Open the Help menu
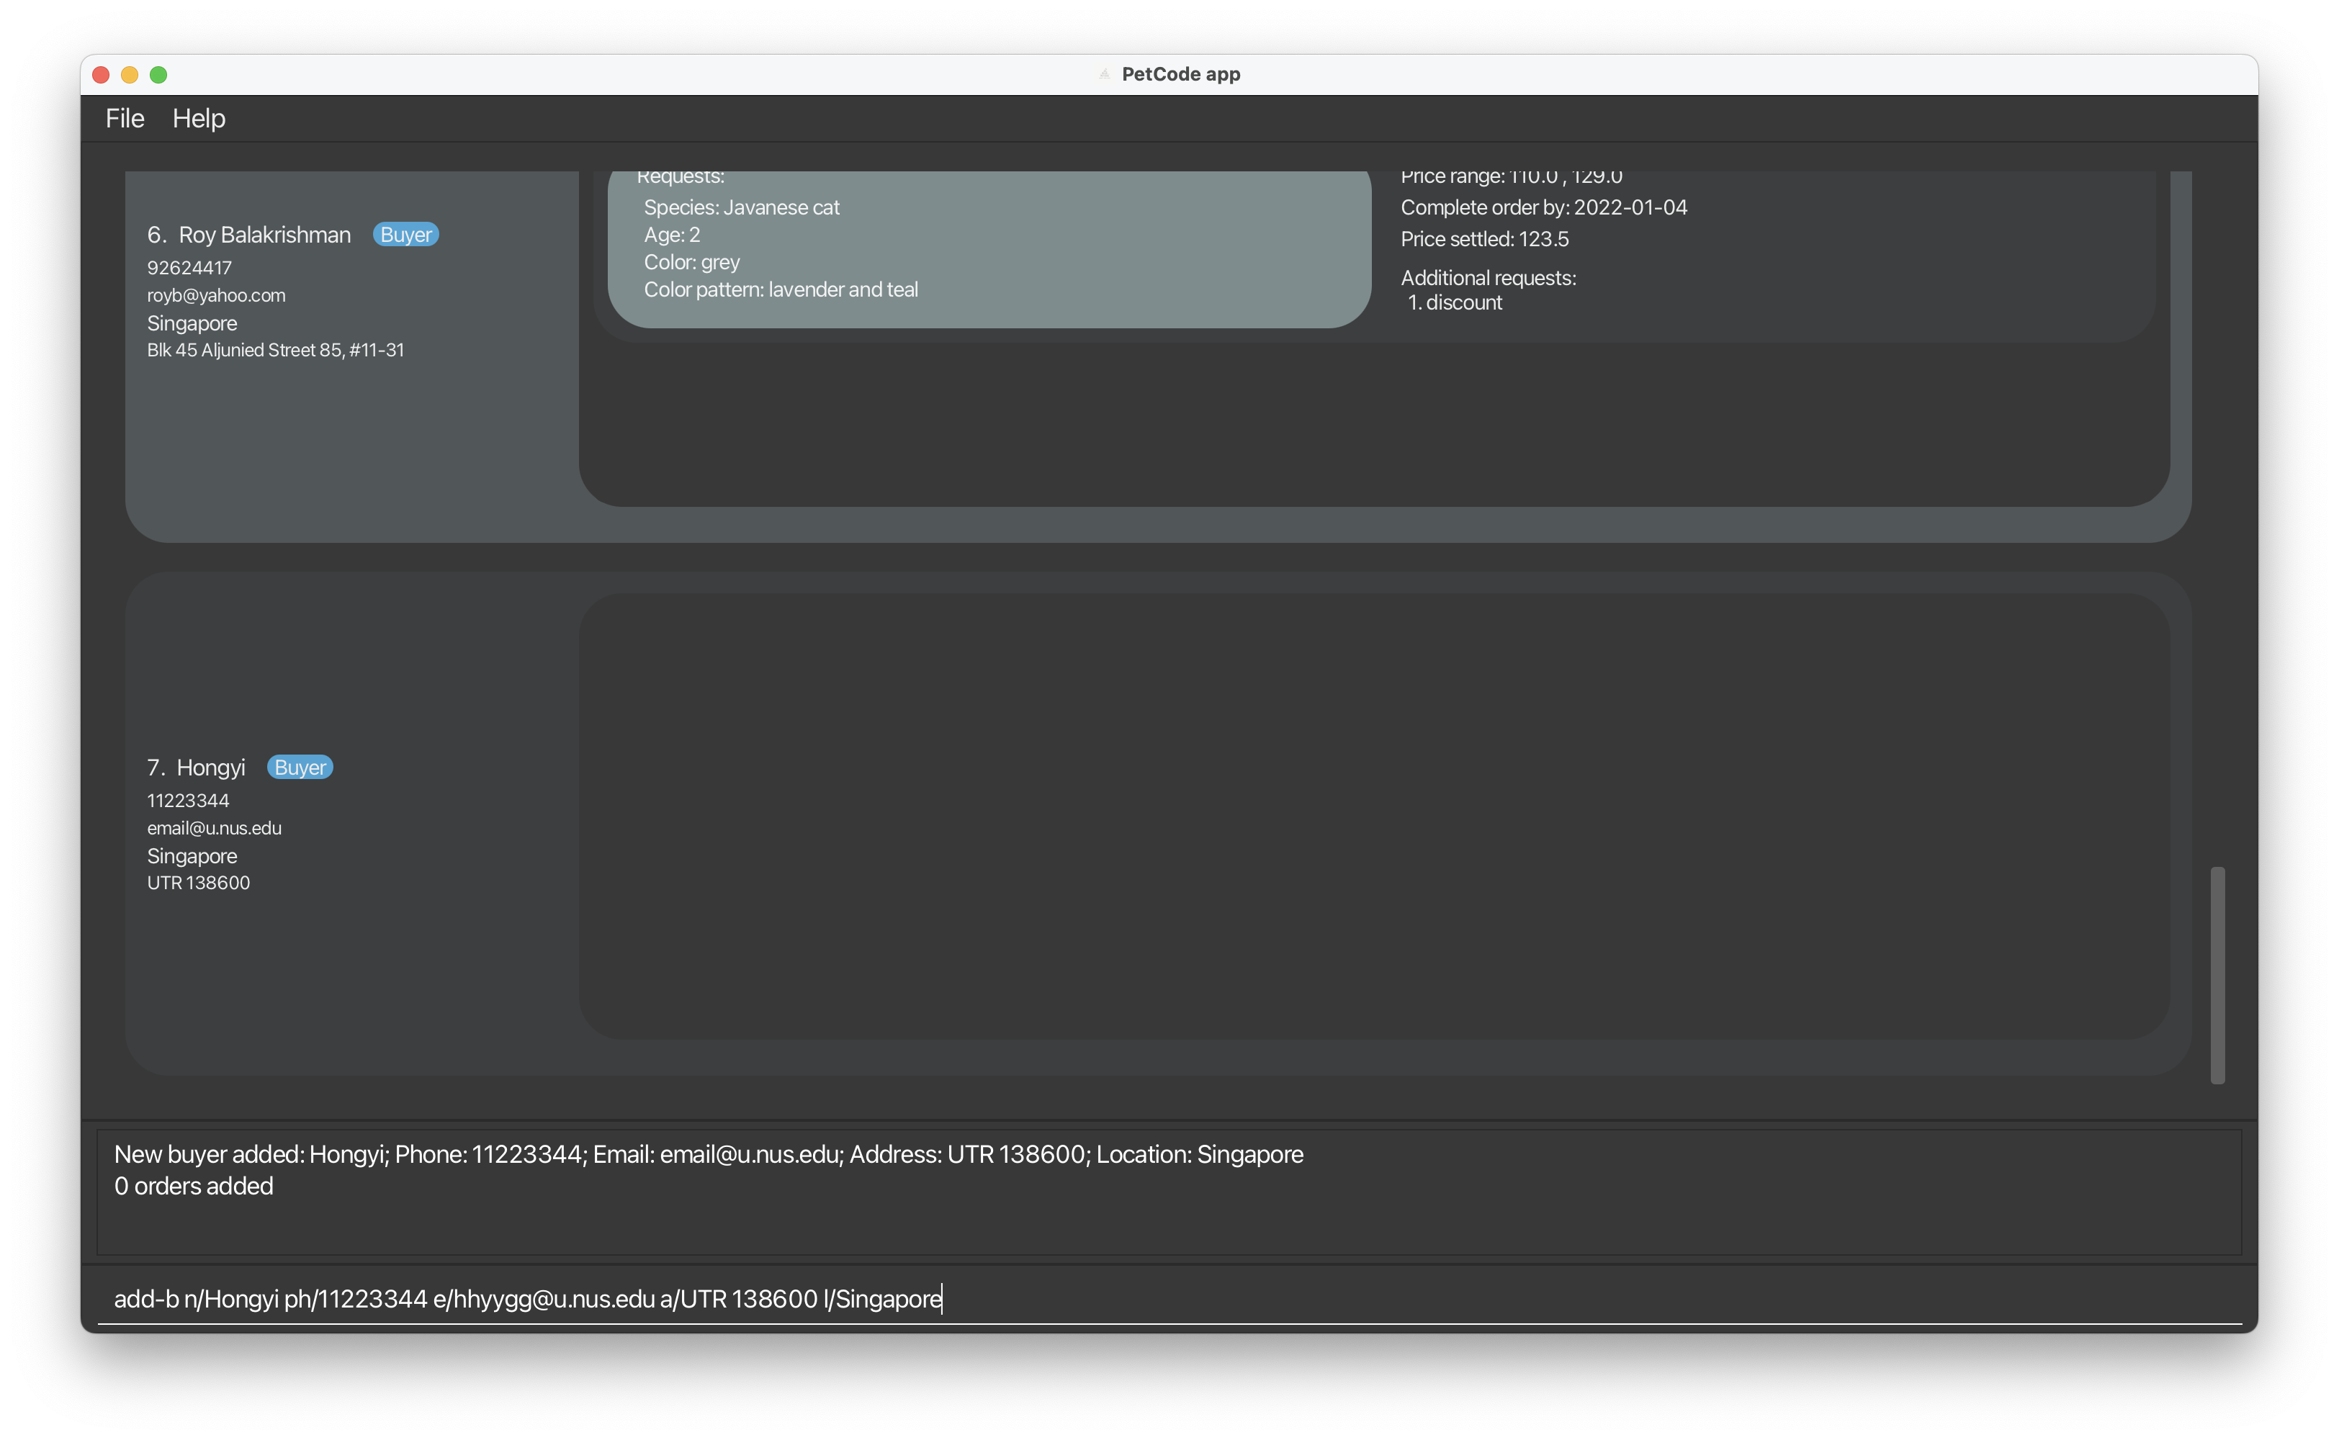Image resolution: width=2339 pixels, height=1440 pixels. tap(198, 118)
